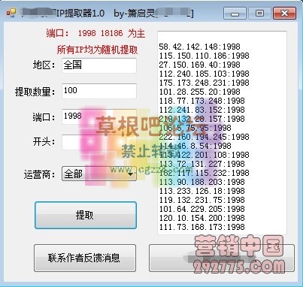This screenshot has width=303, height=287.
Task: Select IP line 120.10.154.200:1998
Action: (201, 218)
